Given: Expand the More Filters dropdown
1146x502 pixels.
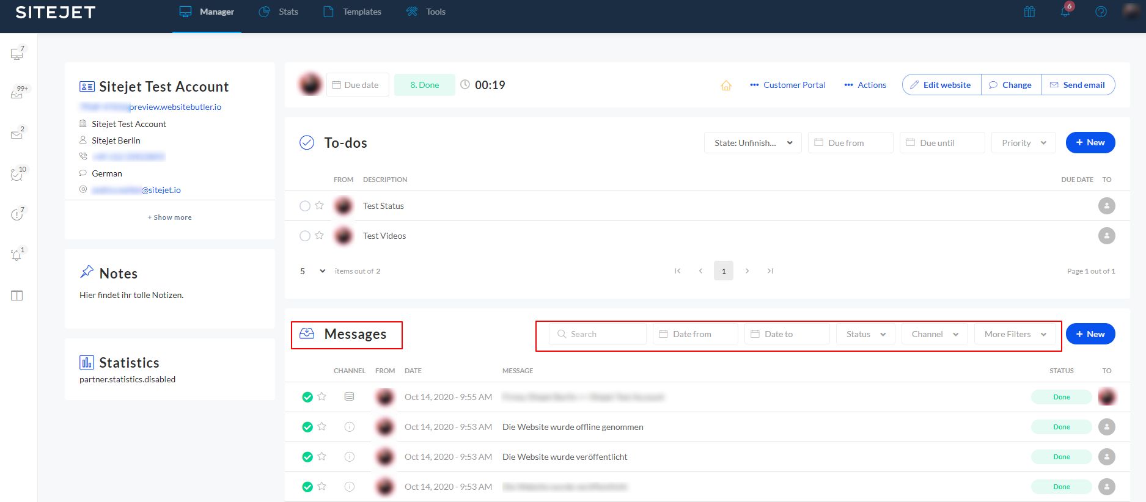Looking at the screenshot, I should [x=1015, y=334].
